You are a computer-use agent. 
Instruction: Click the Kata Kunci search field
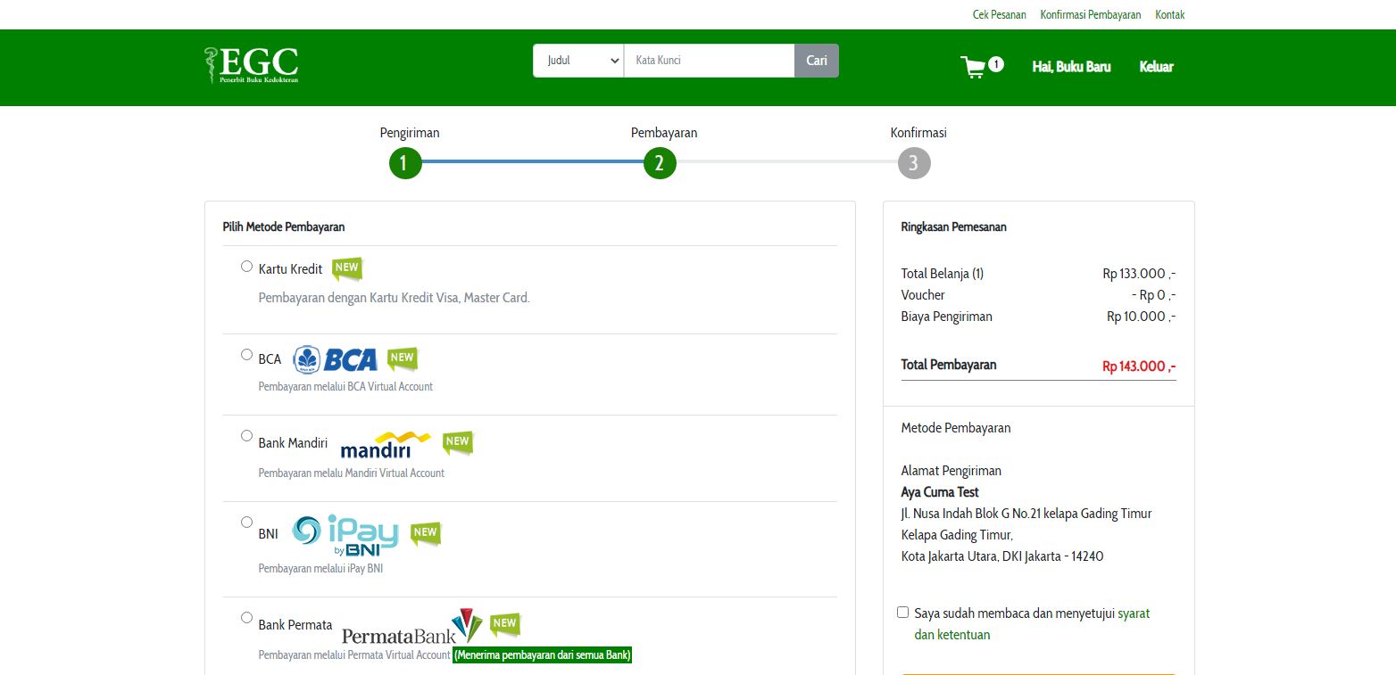[709, 60]
